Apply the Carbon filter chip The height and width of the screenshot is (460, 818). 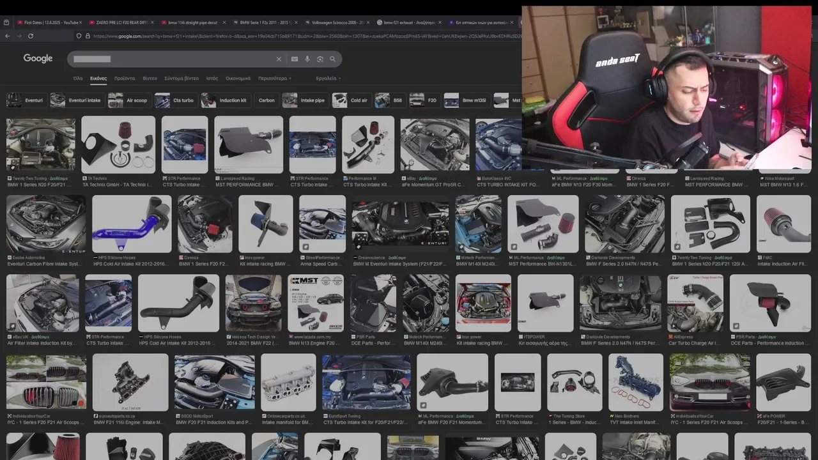pyautogui.click(x=266, y=100)
